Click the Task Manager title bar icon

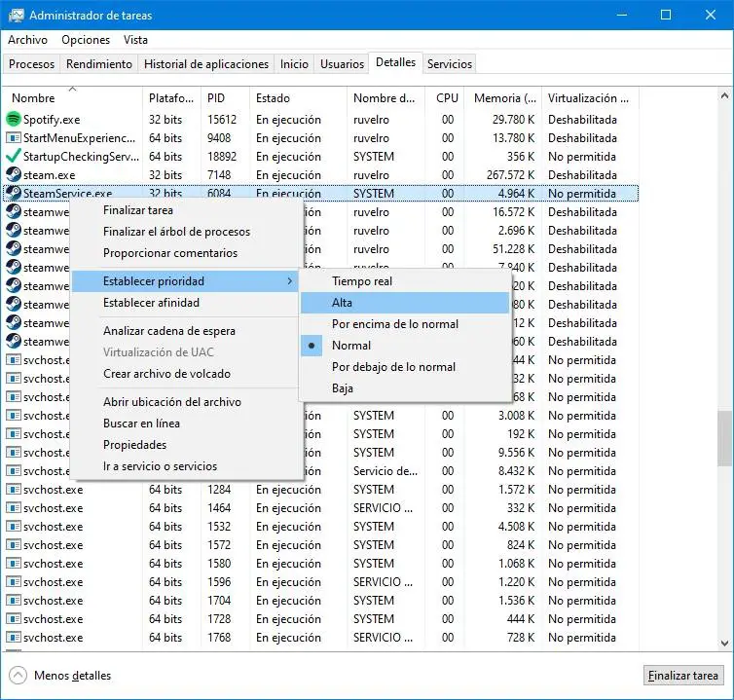tap(15, 16)
